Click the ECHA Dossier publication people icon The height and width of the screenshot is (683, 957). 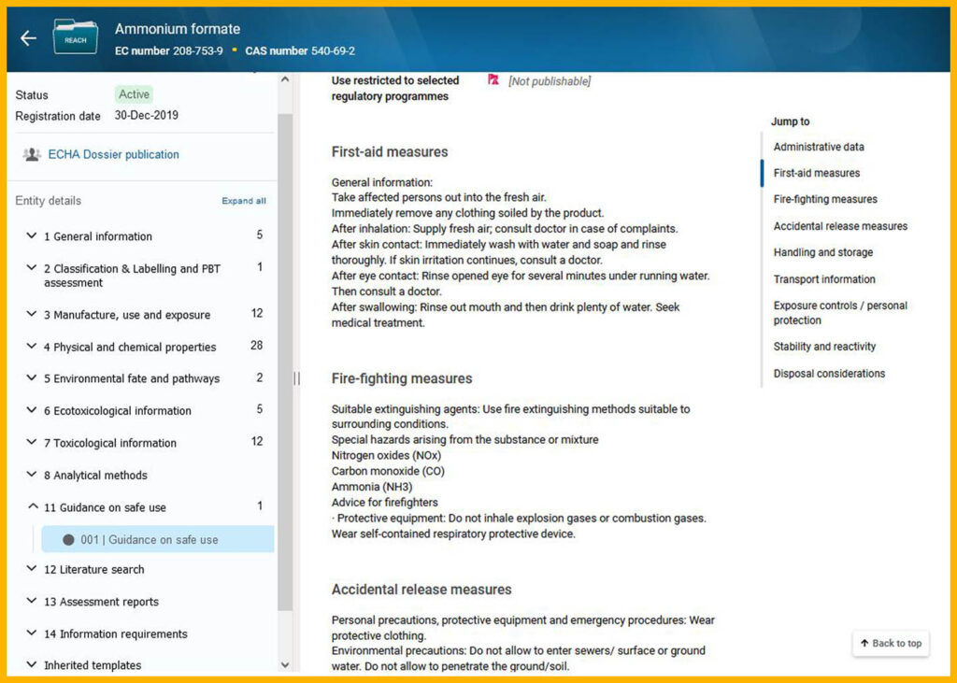32,154
